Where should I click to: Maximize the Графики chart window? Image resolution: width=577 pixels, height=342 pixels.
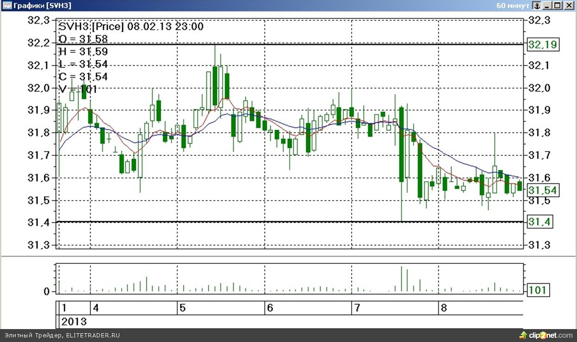558,6
